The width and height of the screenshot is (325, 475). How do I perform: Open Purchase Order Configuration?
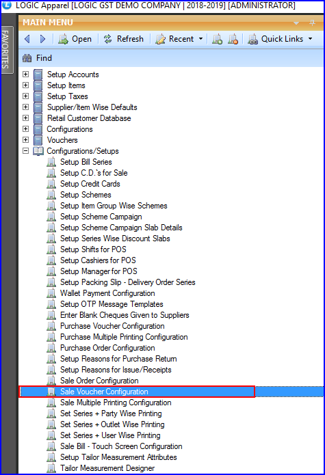[107, 348]
